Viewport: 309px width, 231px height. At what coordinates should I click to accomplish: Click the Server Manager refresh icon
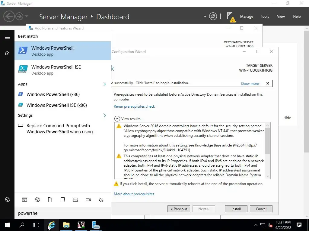(x=213, y=17)
